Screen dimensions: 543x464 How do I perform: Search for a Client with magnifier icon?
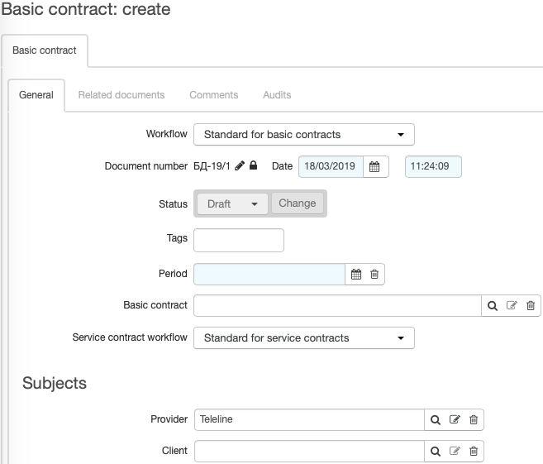436,451
